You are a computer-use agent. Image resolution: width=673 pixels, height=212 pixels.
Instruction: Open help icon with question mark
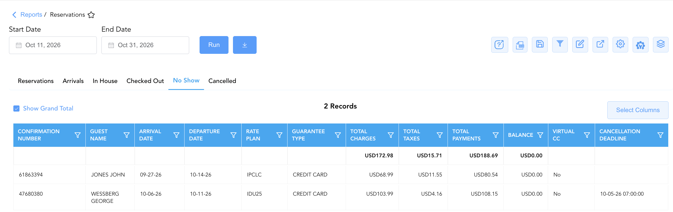point(500,45)
